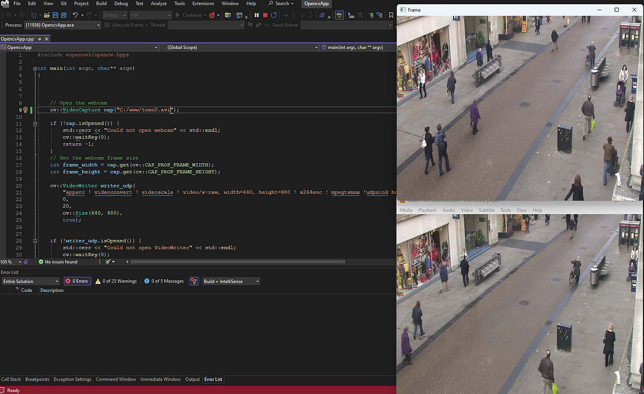
Task: Click the 0 of 25 Warnings button
Action: 116,280
